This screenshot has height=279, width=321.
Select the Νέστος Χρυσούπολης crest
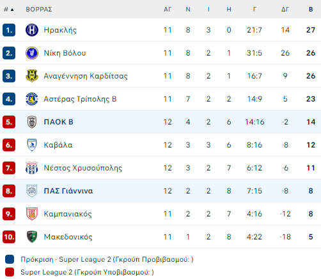click(32, 168)
